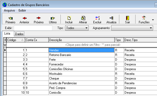157x96 pixels.
Task: Delete the record with Excluir icon
Action: tap(97, 18)
